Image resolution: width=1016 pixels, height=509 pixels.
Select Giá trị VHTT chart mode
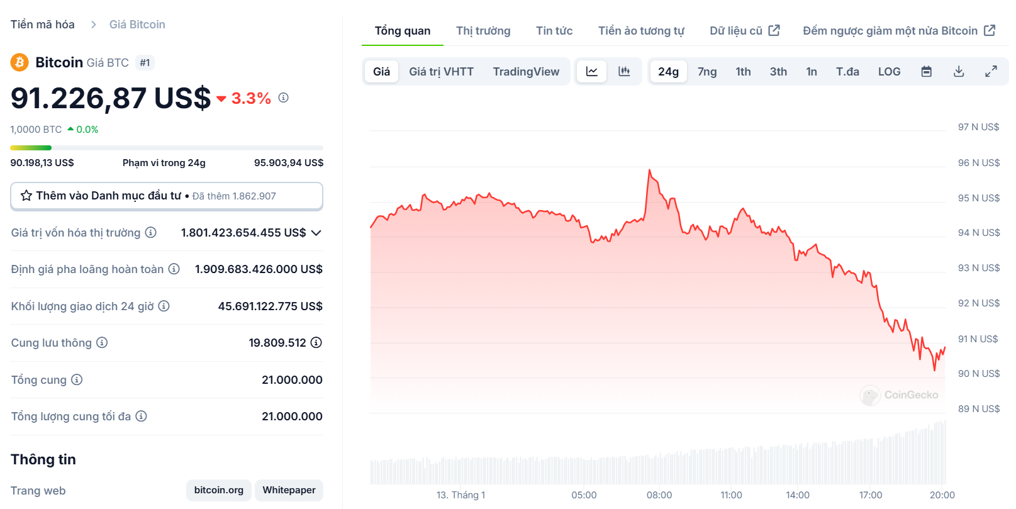[442, 72]
